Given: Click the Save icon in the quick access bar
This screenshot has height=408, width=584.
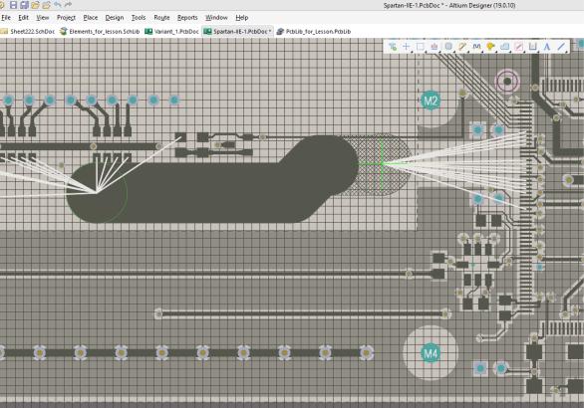Looking at the screenshot, I should click(x=13, y=5).
